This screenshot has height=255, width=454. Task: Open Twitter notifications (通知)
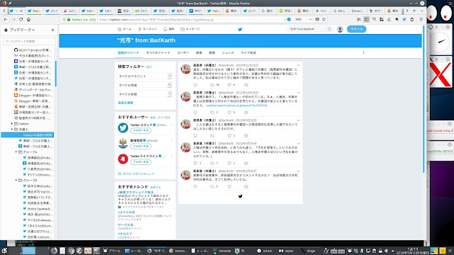coord(169,29)
